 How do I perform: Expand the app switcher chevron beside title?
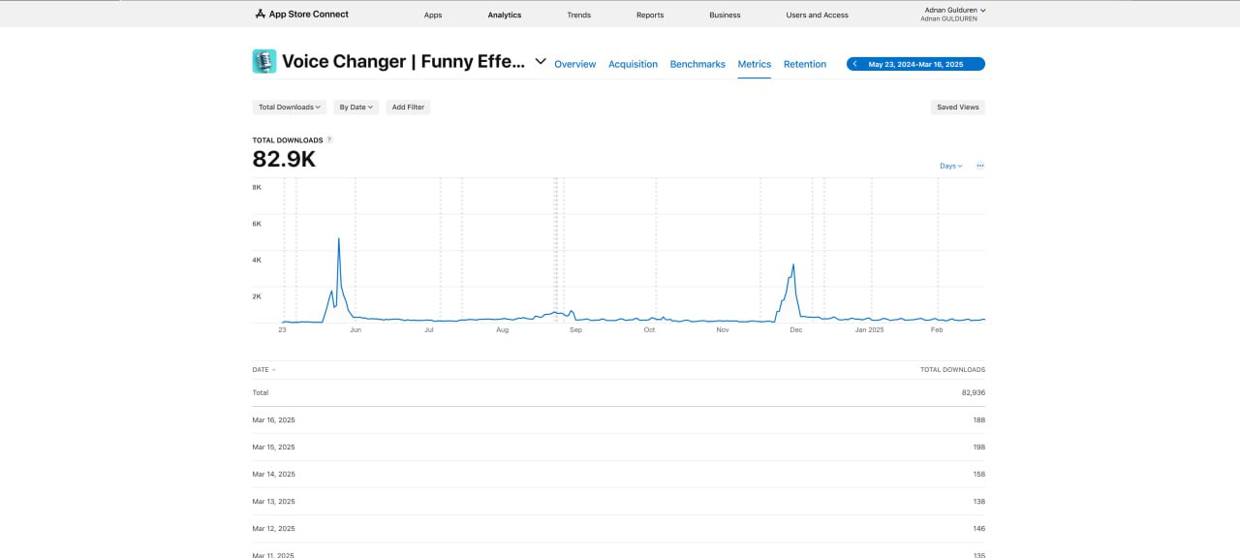click(541, 62)
